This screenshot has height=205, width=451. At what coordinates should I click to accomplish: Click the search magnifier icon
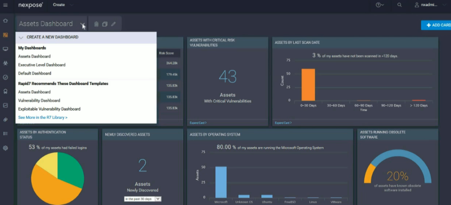pos(399,5)
